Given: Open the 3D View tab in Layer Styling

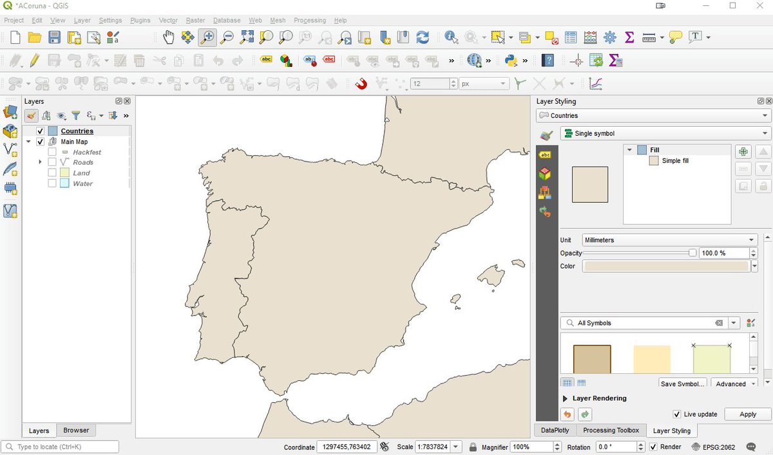Looking at the screenshot, I should click(x=545, y=173).
